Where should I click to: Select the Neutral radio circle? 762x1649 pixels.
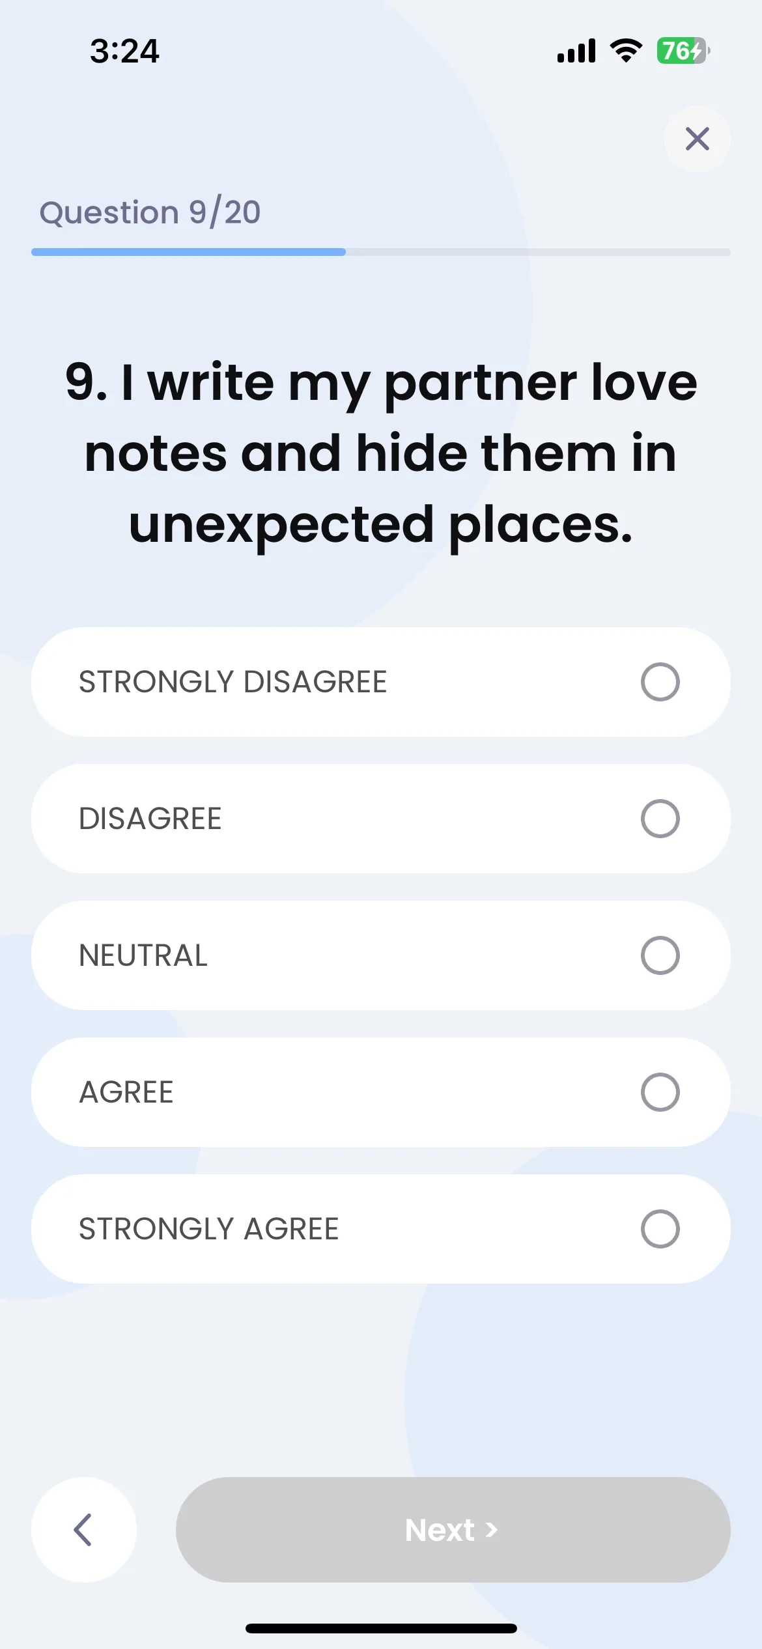pyautogui.click(x=660, y=955)
